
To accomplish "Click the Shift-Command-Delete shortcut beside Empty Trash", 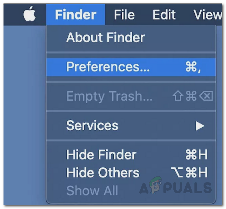I will tap(192, 96).
